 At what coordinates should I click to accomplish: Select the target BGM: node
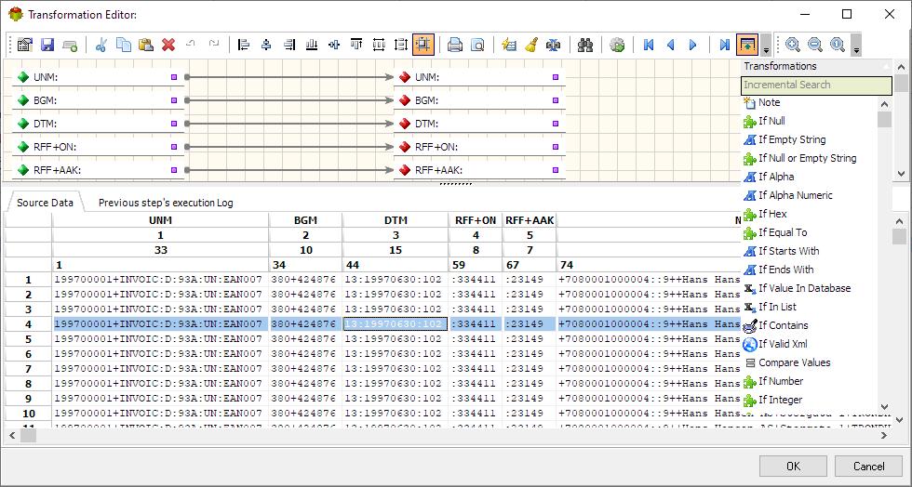[480, 100]
